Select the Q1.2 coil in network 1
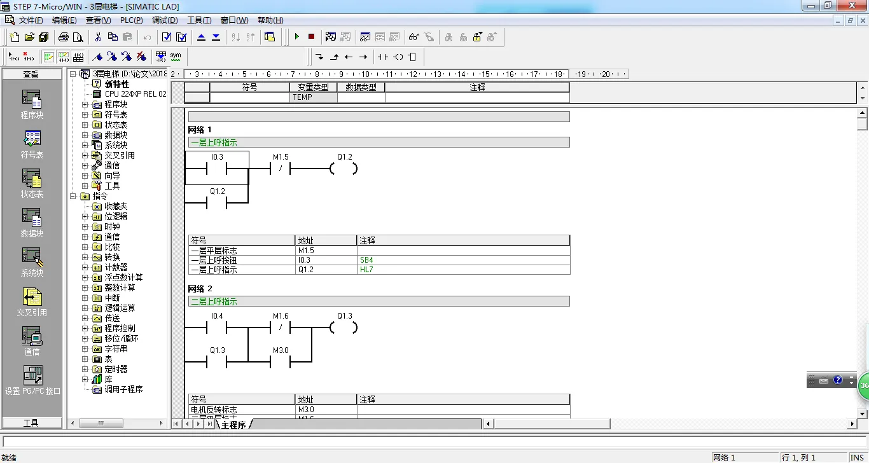The height and width of the screenshot is (463, 869). [344, 169]
